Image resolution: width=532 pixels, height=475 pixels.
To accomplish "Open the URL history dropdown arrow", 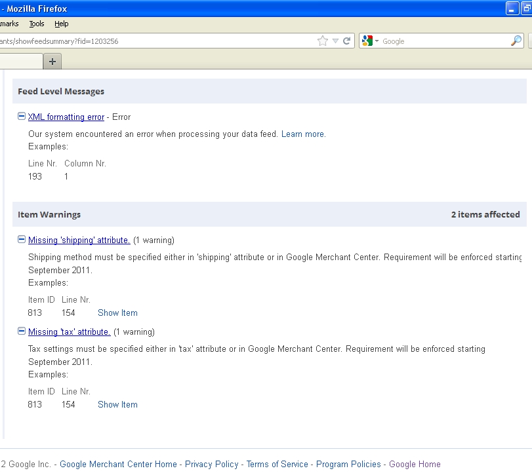I will 336,41.
